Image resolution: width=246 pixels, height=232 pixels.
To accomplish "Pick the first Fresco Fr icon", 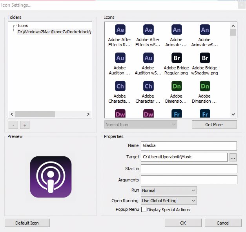I will [177, 113].
